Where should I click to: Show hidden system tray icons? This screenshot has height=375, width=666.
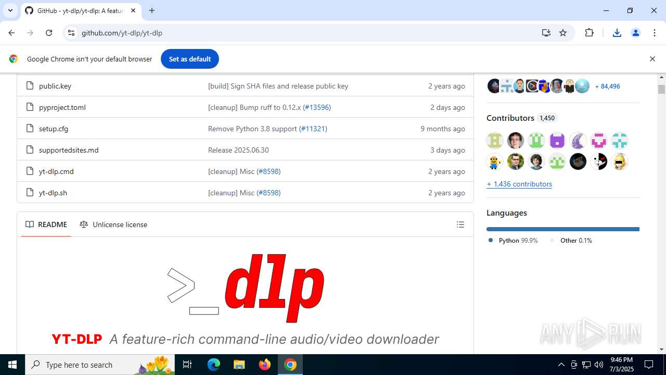point(561,365)
